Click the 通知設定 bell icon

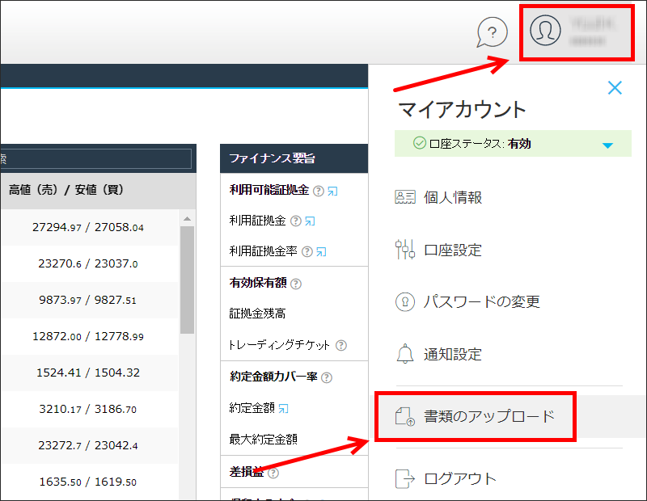coord(404,354)
